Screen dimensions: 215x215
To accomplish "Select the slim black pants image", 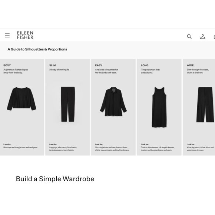I will coord(68,104).
